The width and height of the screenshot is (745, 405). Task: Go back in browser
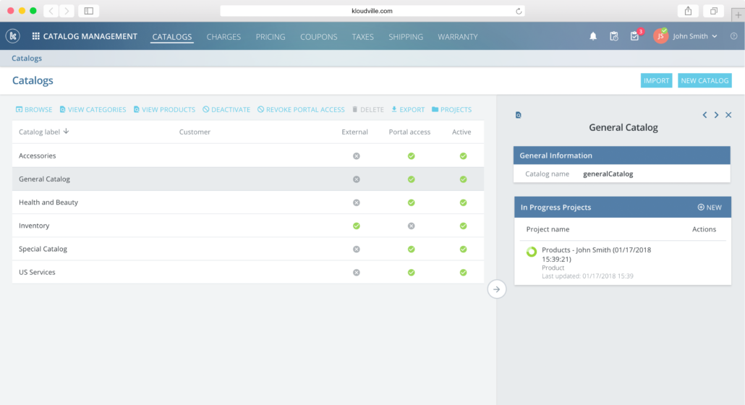click(51, 11)
